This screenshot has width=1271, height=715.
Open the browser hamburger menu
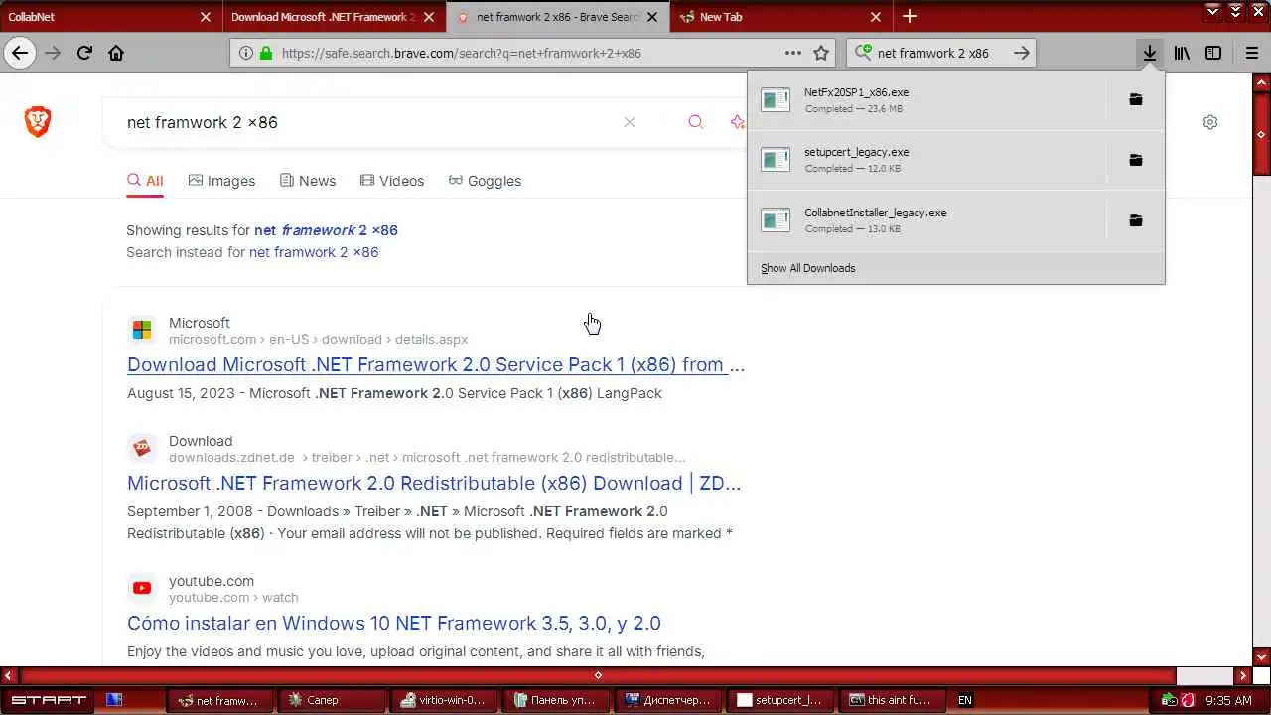(x=1251, y=53)
